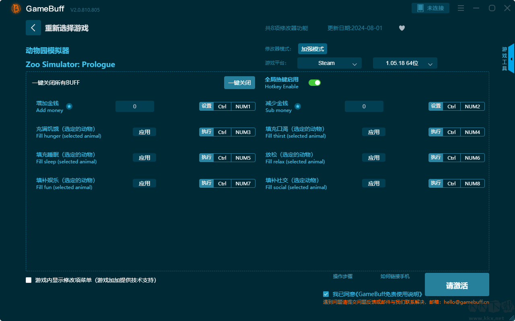Click the V2.0.810.805 version text
515x321 pixels.
(x=85, y=10)
